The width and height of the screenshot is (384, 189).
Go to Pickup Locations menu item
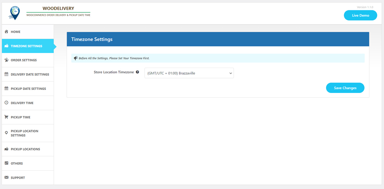tap(25, 149)
